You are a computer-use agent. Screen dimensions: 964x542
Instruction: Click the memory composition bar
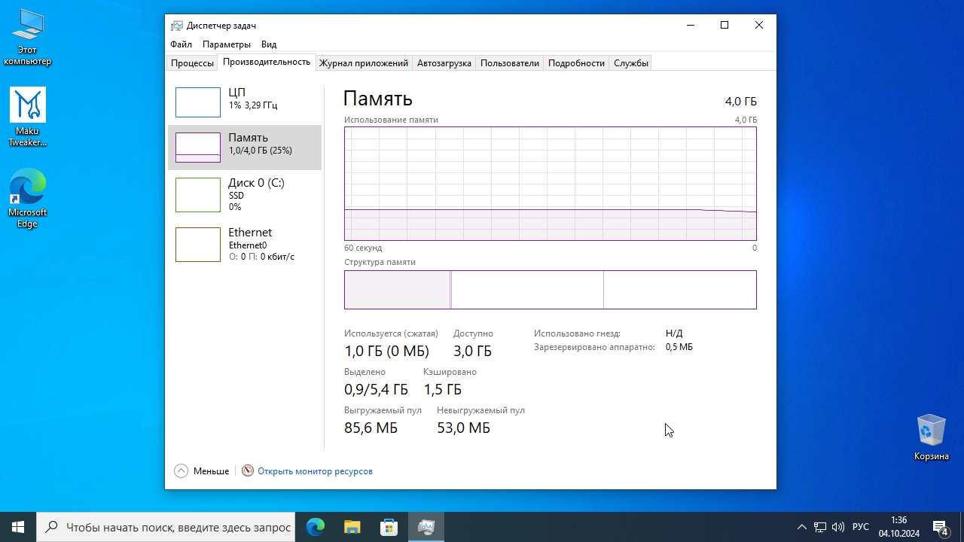551,290
